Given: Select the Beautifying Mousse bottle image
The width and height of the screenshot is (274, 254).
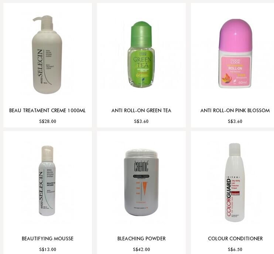Looking at the screenshot, I should pos(47,181).
